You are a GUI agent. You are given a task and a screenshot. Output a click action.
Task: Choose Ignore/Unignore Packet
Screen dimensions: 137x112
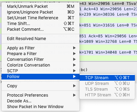(x=41, y=12)
